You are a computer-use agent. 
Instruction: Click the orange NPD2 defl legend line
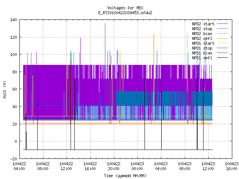point(222,38)
